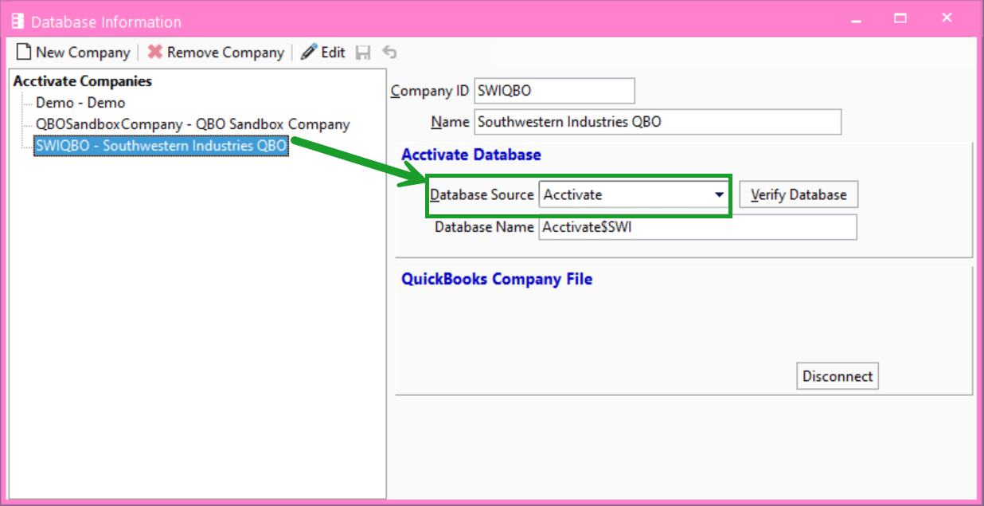984x506 pixels.
Task: Create a new company via the document icon
Action: point(24,52)
